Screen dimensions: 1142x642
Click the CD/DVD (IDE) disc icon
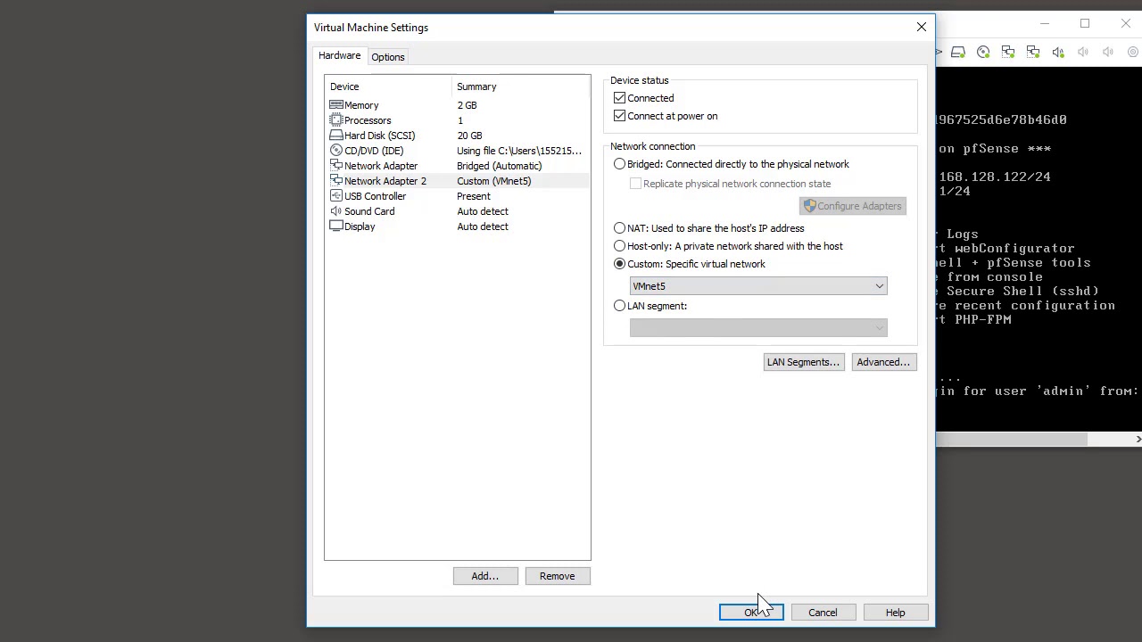coord(336,151)
